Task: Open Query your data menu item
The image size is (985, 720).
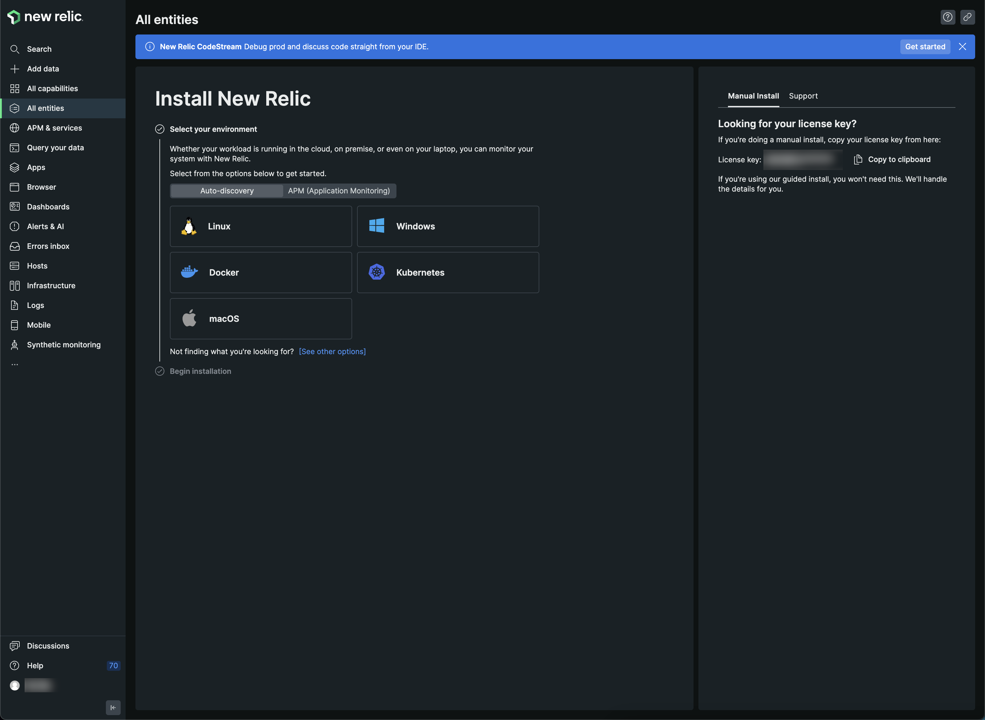Action: [63, 148]
